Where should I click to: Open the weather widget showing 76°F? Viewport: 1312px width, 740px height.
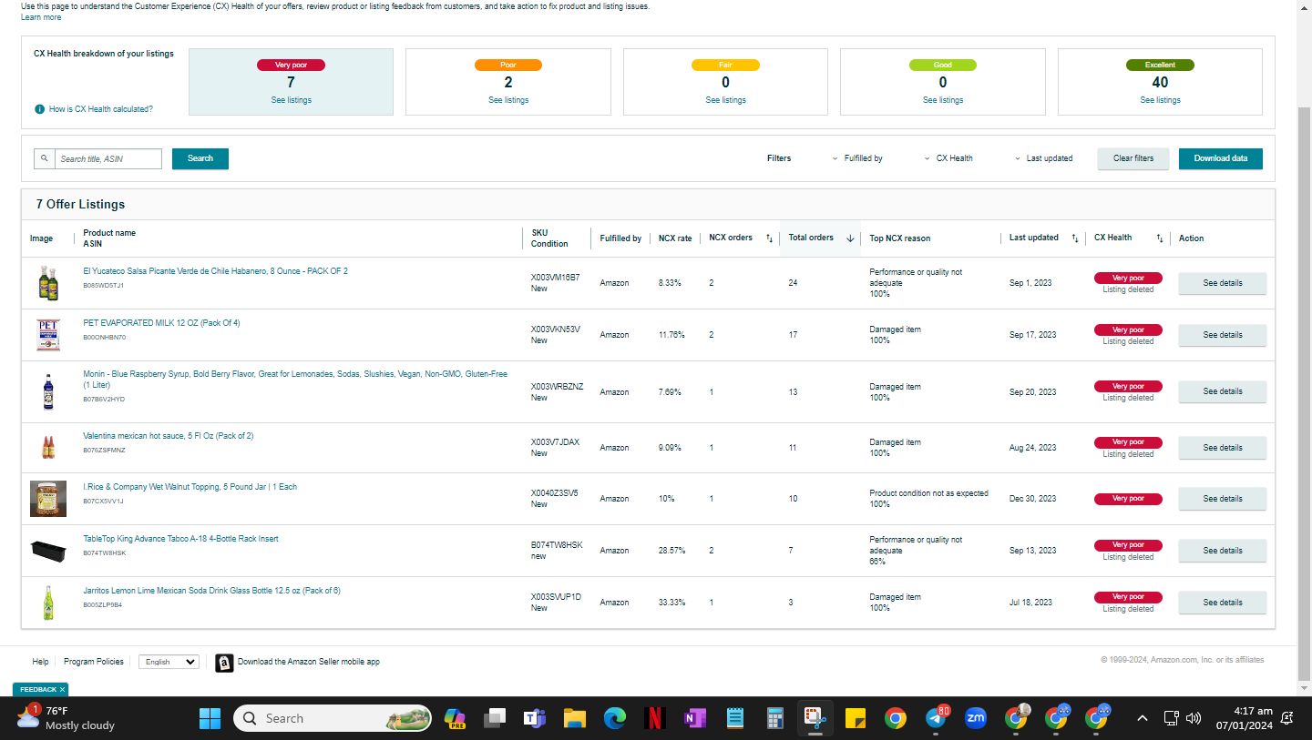[x=67, y=718]
